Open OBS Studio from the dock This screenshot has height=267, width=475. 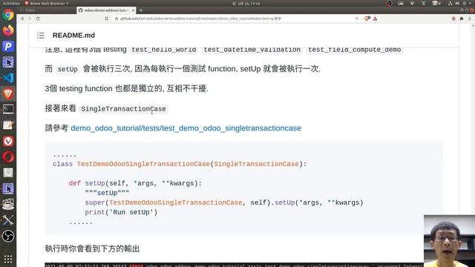(x=8, y=236)
